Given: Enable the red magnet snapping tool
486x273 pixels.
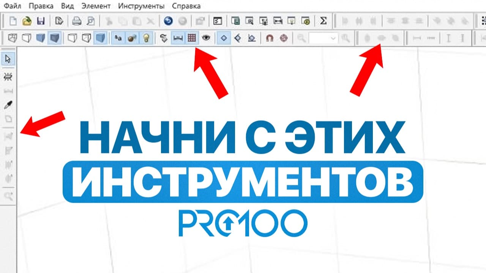Looking at the screenshot, I should [x=270, y=38].
